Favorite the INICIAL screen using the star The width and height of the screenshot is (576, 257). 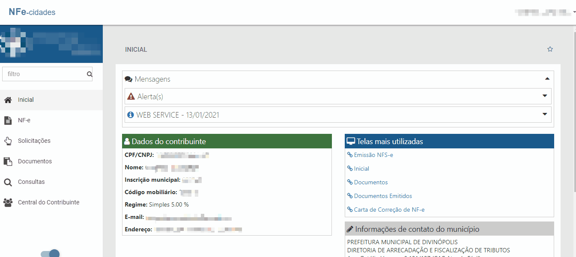coord(550,49)
